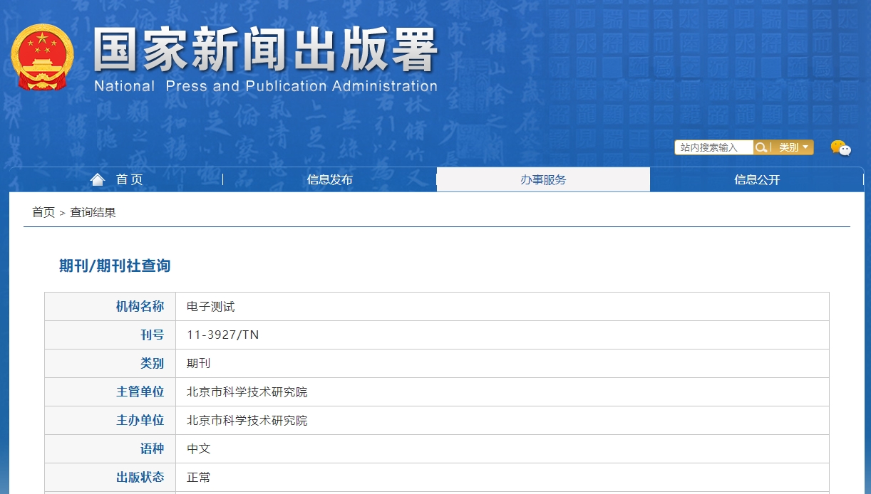Click the 刊号 value 11-3927/TN
Screen dimensions: 871x494
pos(222,335)
